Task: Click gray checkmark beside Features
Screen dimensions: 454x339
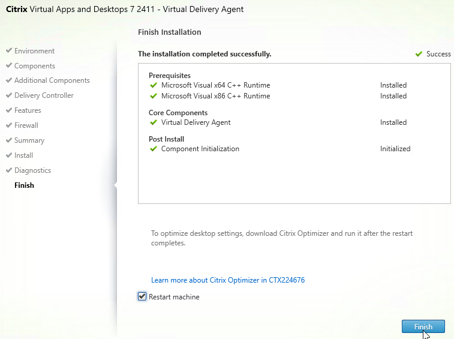Action: (9, 110)
